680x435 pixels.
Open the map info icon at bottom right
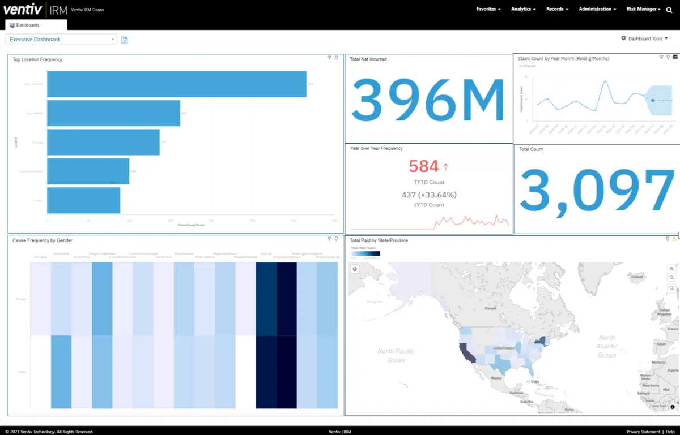pos(673,407)
